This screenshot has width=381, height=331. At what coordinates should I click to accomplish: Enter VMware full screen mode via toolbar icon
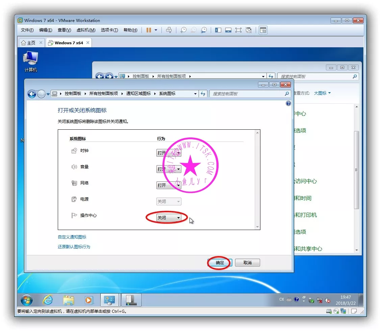[238, 30]
